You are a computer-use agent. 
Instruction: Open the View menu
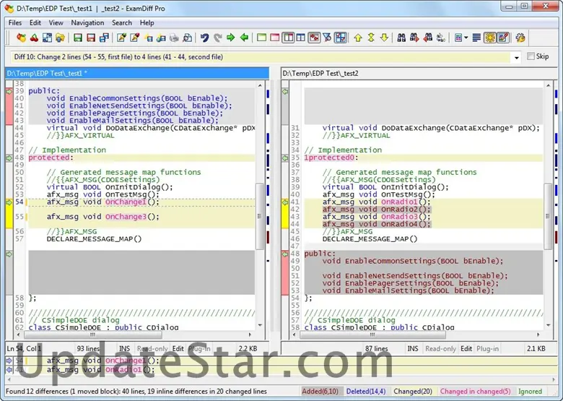[56, 22]
